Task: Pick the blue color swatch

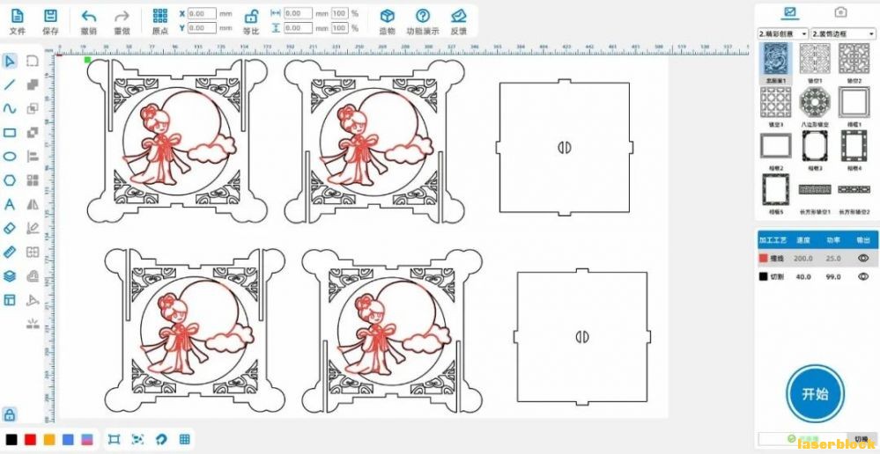Action: tap(68, 439)
